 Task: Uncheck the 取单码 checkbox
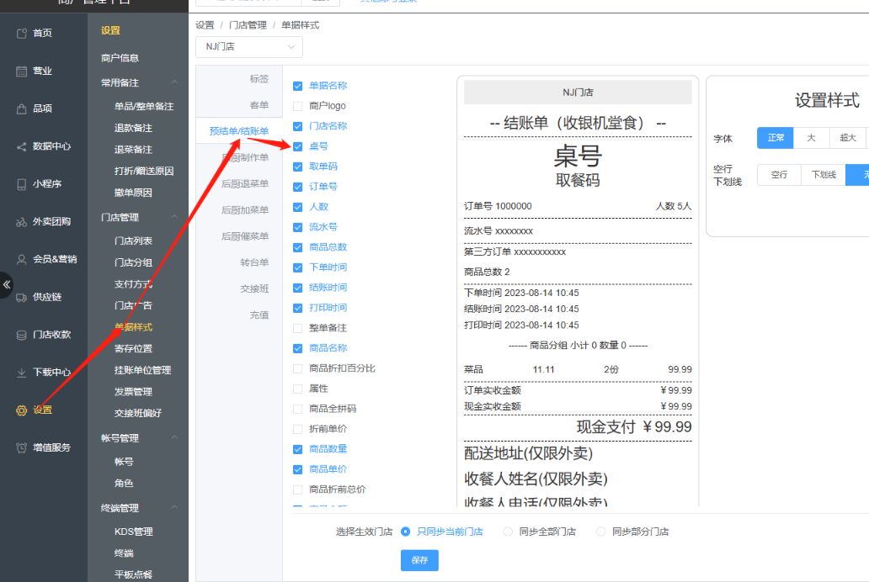coord(297,167)
